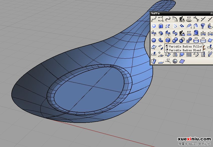Image resolution: width=213 pixels, height=147 pixels.
Task: Select the Sweep 2 rails tool
Action: tap(196, 26)
